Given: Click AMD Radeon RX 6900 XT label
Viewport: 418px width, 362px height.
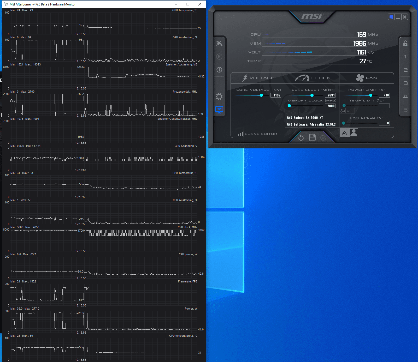Looking at the screenshot, I should point(305,118).
